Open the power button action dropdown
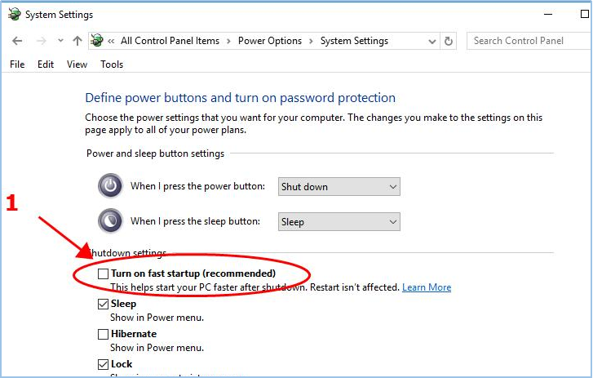The height and width of the screenshot is (378, 593). coord(339,187)
